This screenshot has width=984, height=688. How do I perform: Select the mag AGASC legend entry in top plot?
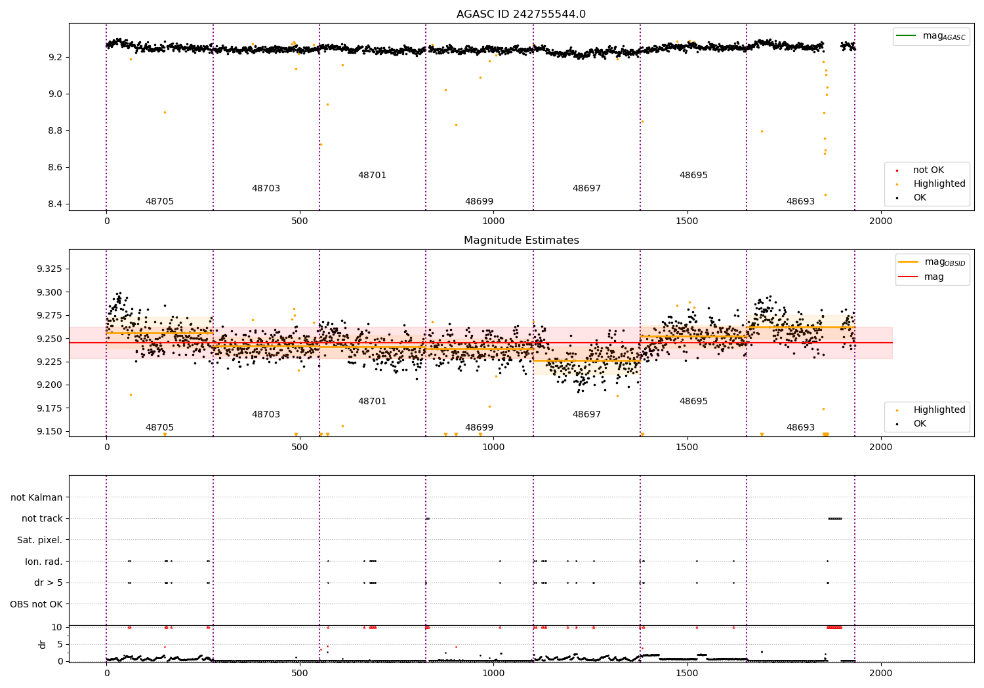(931, 36)
